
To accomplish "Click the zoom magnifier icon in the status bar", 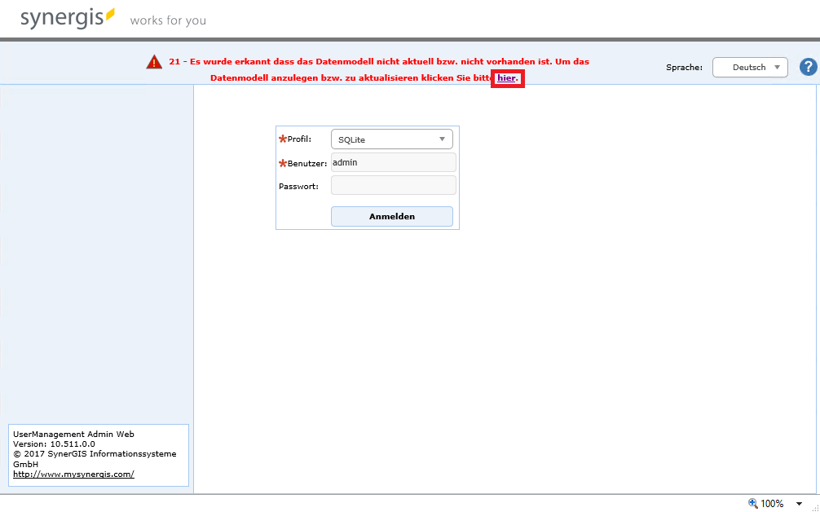I will point(752,503).
